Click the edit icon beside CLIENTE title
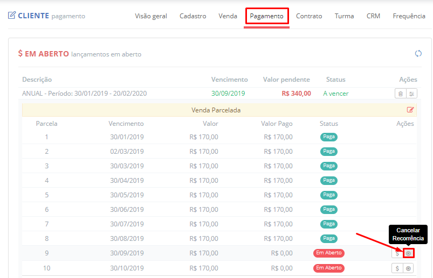Viewport: 433px width, 278px height. (12, 15)
